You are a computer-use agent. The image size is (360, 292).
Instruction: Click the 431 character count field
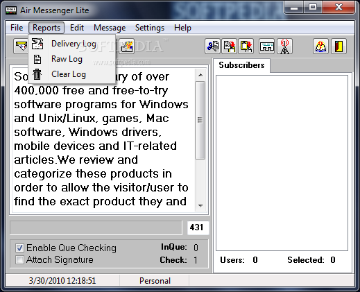point(198,227)
